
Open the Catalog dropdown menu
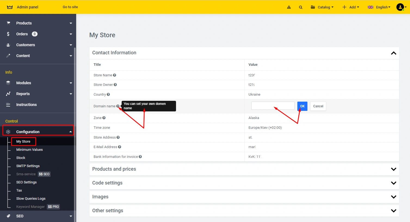(322, 7)
